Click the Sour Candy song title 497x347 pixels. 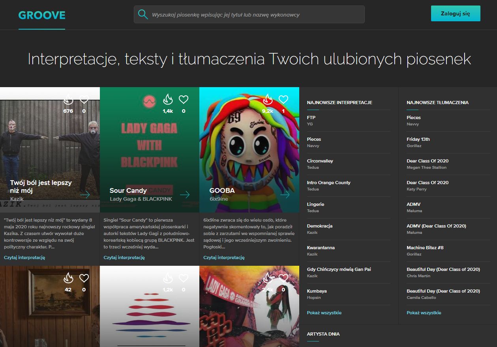pos(128,190)
